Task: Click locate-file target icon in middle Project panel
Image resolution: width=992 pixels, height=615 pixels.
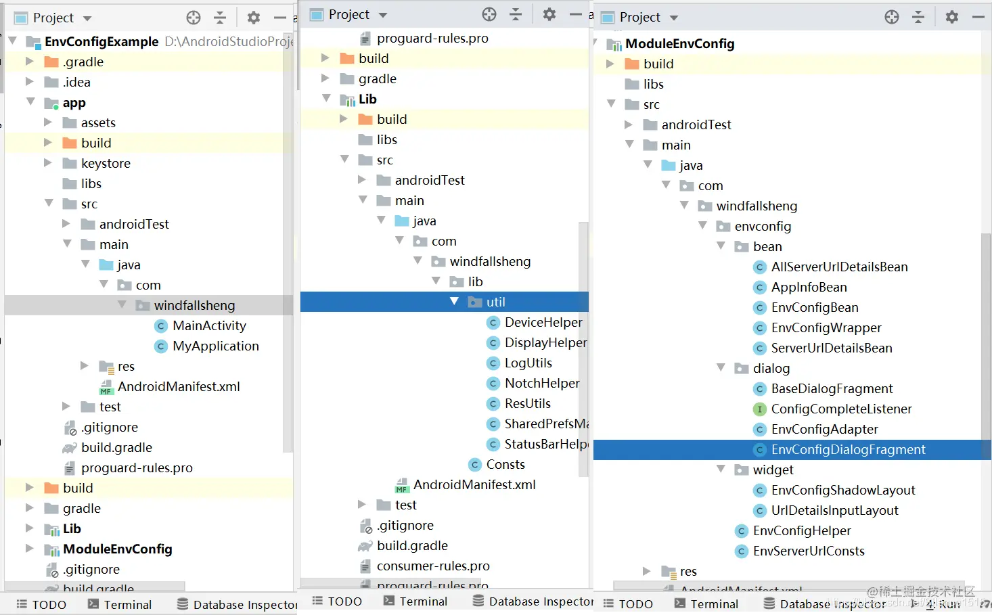Action: (x=489, y=14)
